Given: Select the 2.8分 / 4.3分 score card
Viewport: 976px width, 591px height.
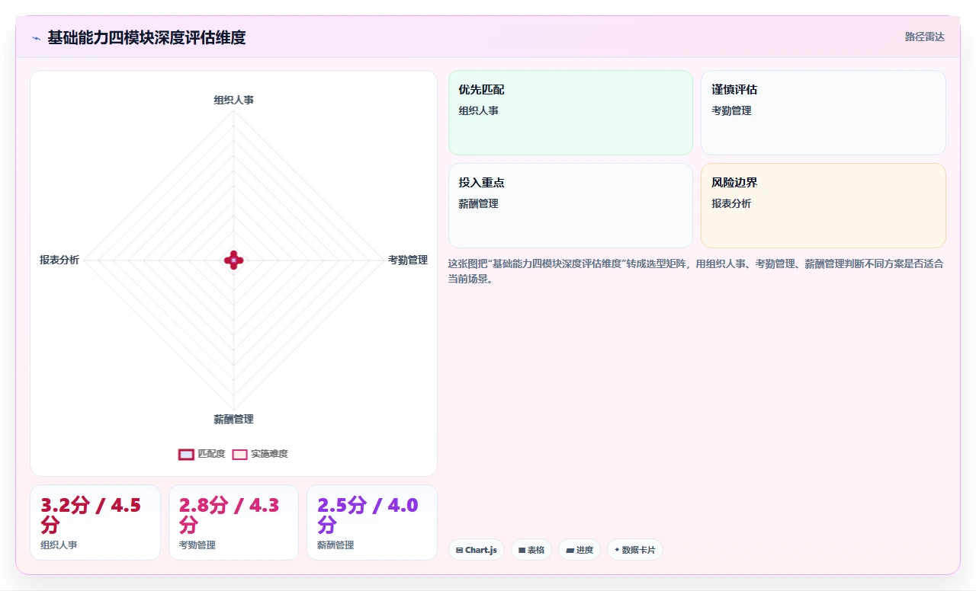Looking at the screenshot, I should click(233, 522).
